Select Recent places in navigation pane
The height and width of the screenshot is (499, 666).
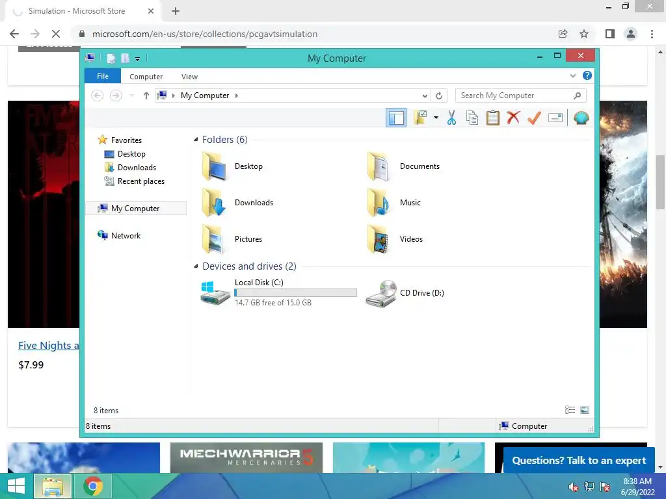pos(140,181)
